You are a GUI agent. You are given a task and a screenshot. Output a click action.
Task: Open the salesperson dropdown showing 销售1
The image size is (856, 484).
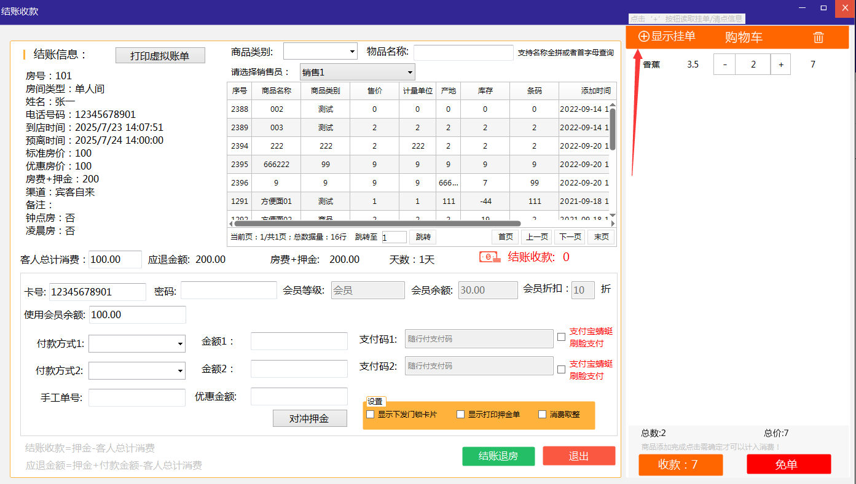click(x=358, y=72)
